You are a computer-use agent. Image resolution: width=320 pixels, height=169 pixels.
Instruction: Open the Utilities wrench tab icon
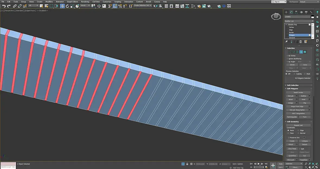(311, 12)
